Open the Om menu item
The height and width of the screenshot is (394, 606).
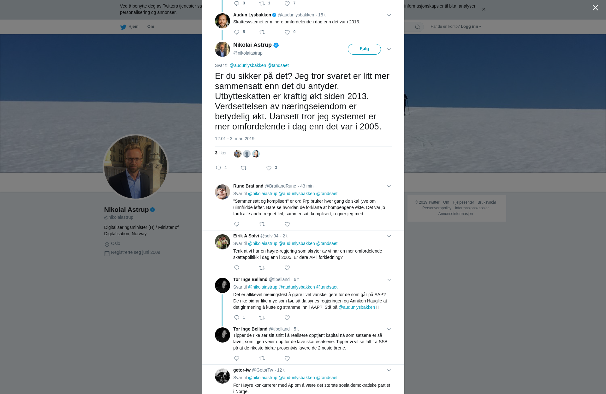point(151,27)
